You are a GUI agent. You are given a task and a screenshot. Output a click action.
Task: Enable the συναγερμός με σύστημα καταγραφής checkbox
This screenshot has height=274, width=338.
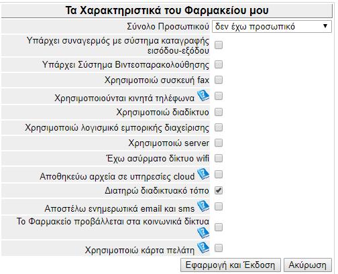click(x=219, y=45)
